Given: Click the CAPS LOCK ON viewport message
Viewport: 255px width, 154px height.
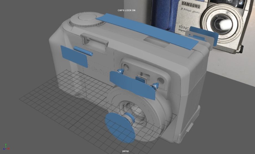Looking at the screenshot, I should click(x=126, y=10).
